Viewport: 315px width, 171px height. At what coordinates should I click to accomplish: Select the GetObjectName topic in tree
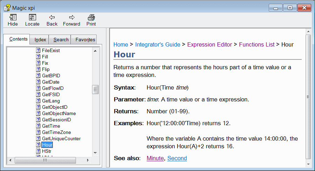tap(59, 113)
